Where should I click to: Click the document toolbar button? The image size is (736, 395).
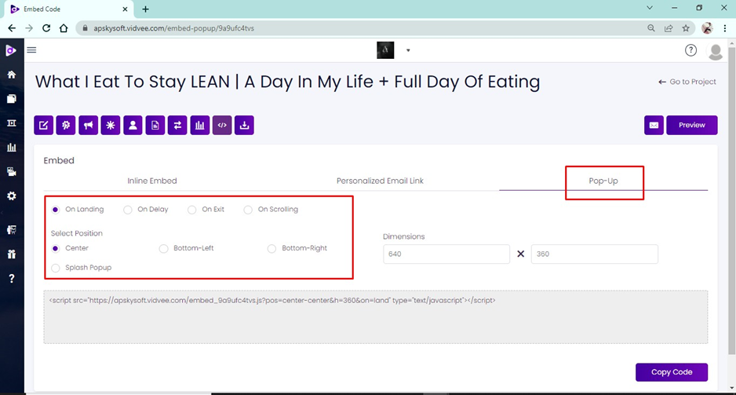click(155, 126)
